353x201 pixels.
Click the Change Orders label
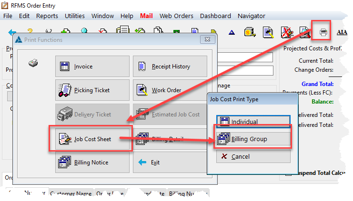point(314,70)
